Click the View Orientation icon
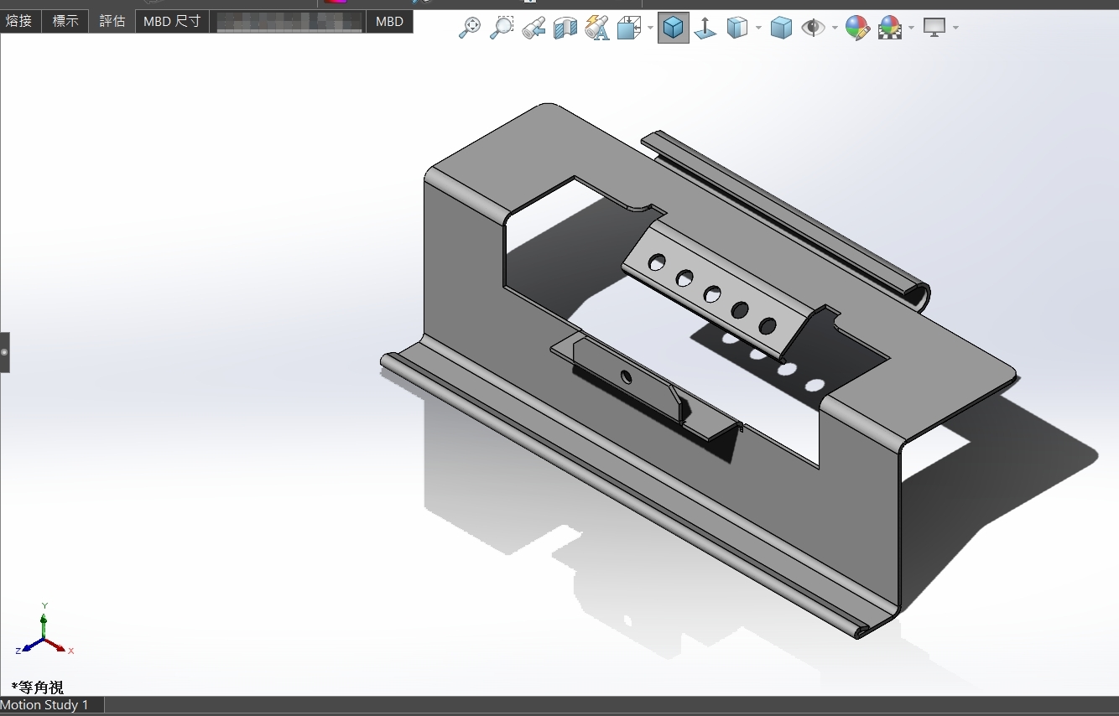 [x=628, y=29]
